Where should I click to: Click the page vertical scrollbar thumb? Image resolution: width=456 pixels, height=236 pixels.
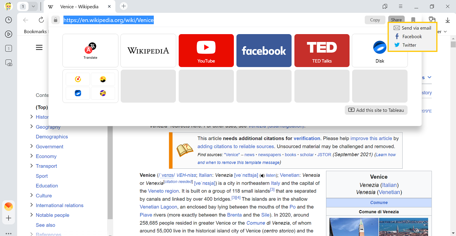pyautogui.click(x=453, y=45)
